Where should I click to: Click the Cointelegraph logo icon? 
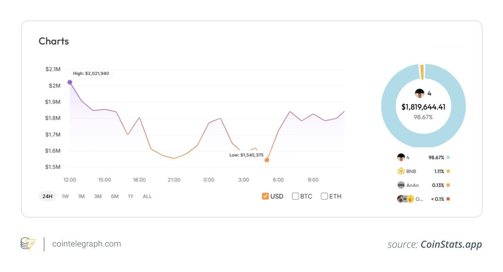click(x=28, y=244)
